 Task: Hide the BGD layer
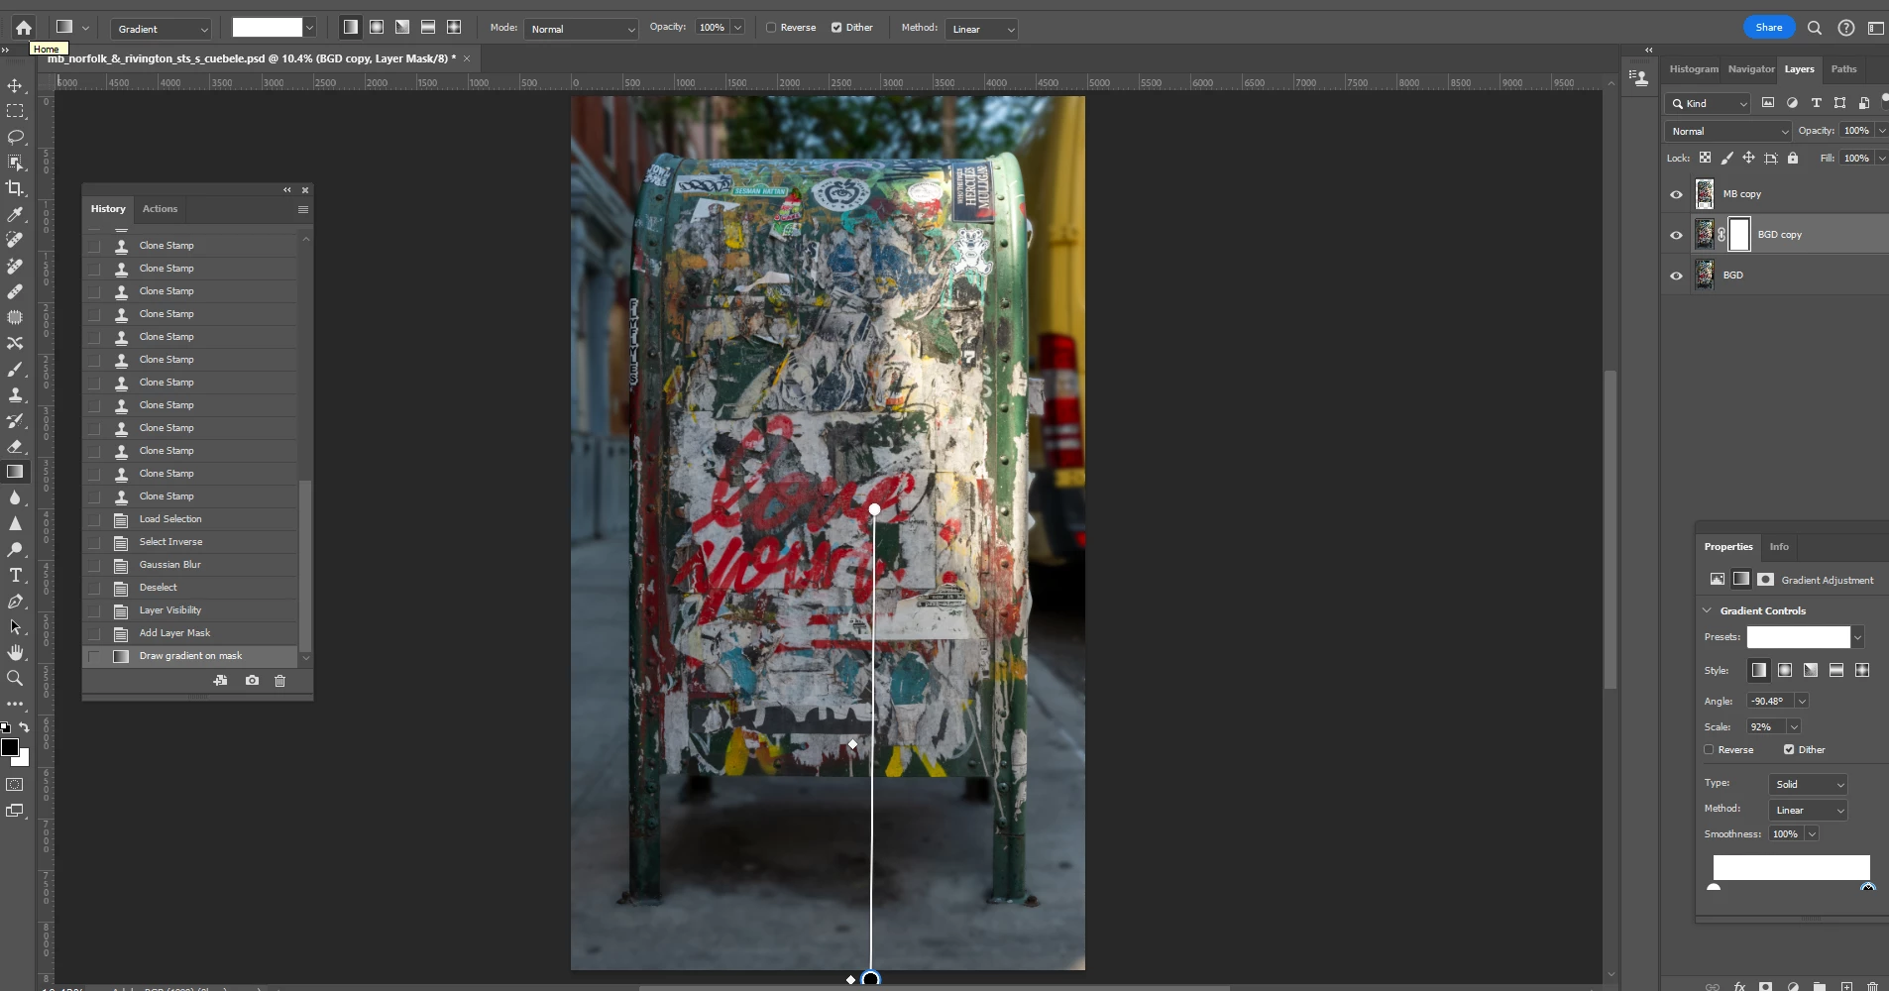coord(1676,275)
